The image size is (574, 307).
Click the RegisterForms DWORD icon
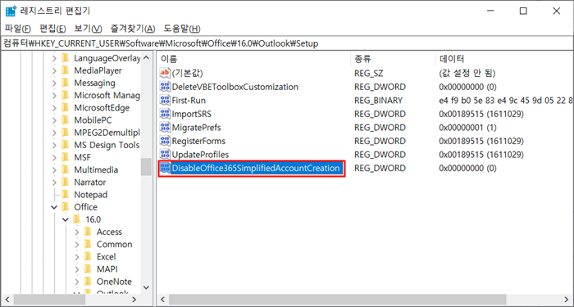[165, 141]
